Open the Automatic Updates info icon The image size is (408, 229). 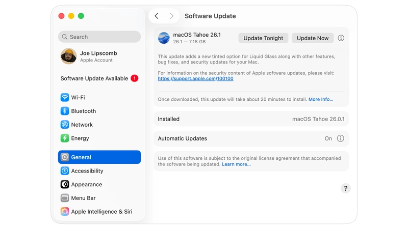(x=340, y=138)
